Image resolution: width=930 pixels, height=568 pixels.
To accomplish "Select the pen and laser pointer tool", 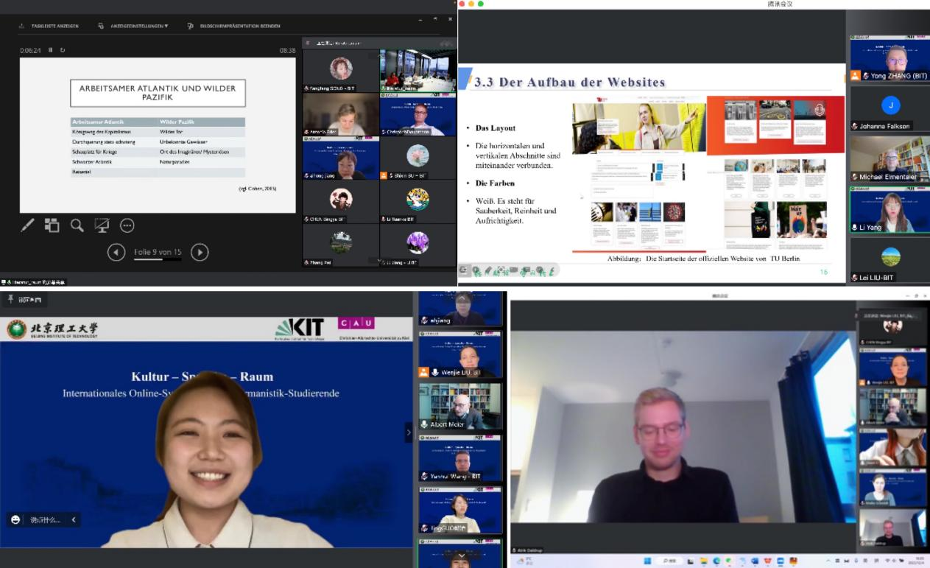I will point(27,225).
